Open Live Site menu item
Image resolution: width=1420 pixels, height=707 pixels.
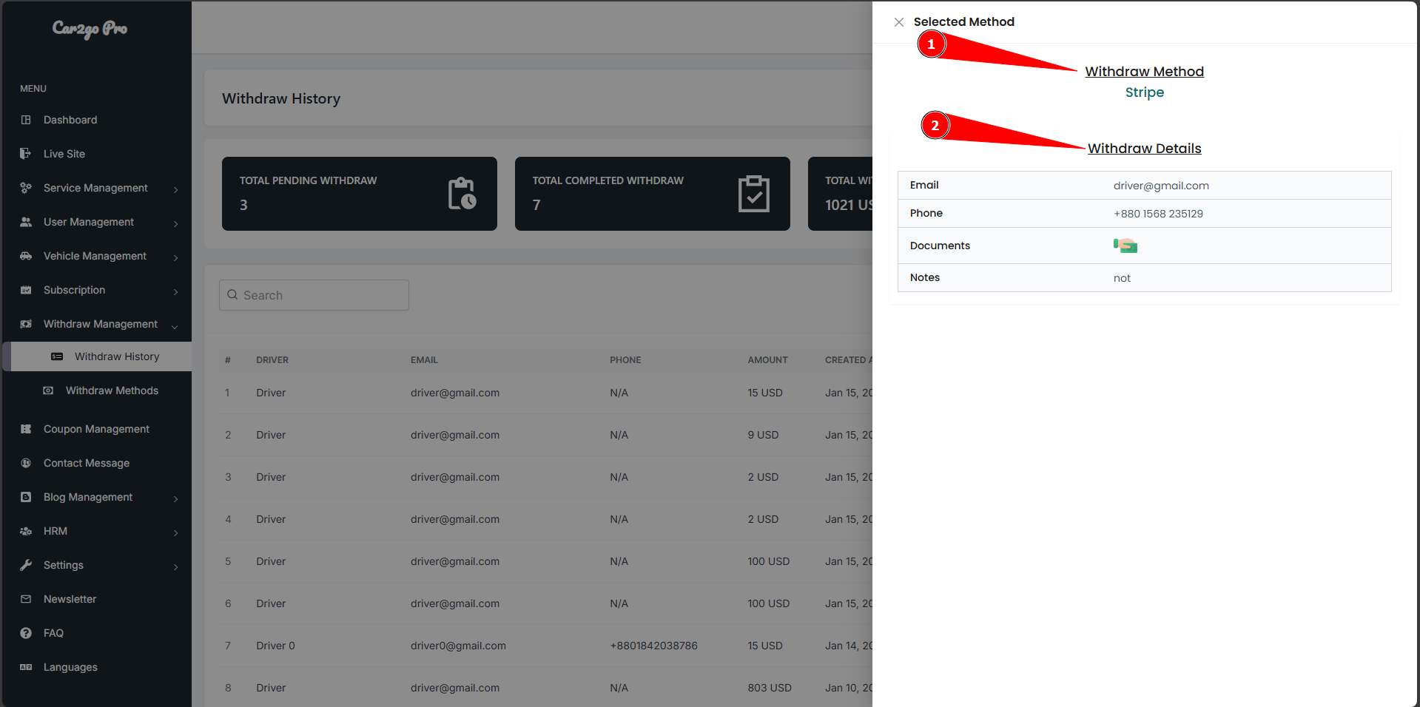(64, 154)
